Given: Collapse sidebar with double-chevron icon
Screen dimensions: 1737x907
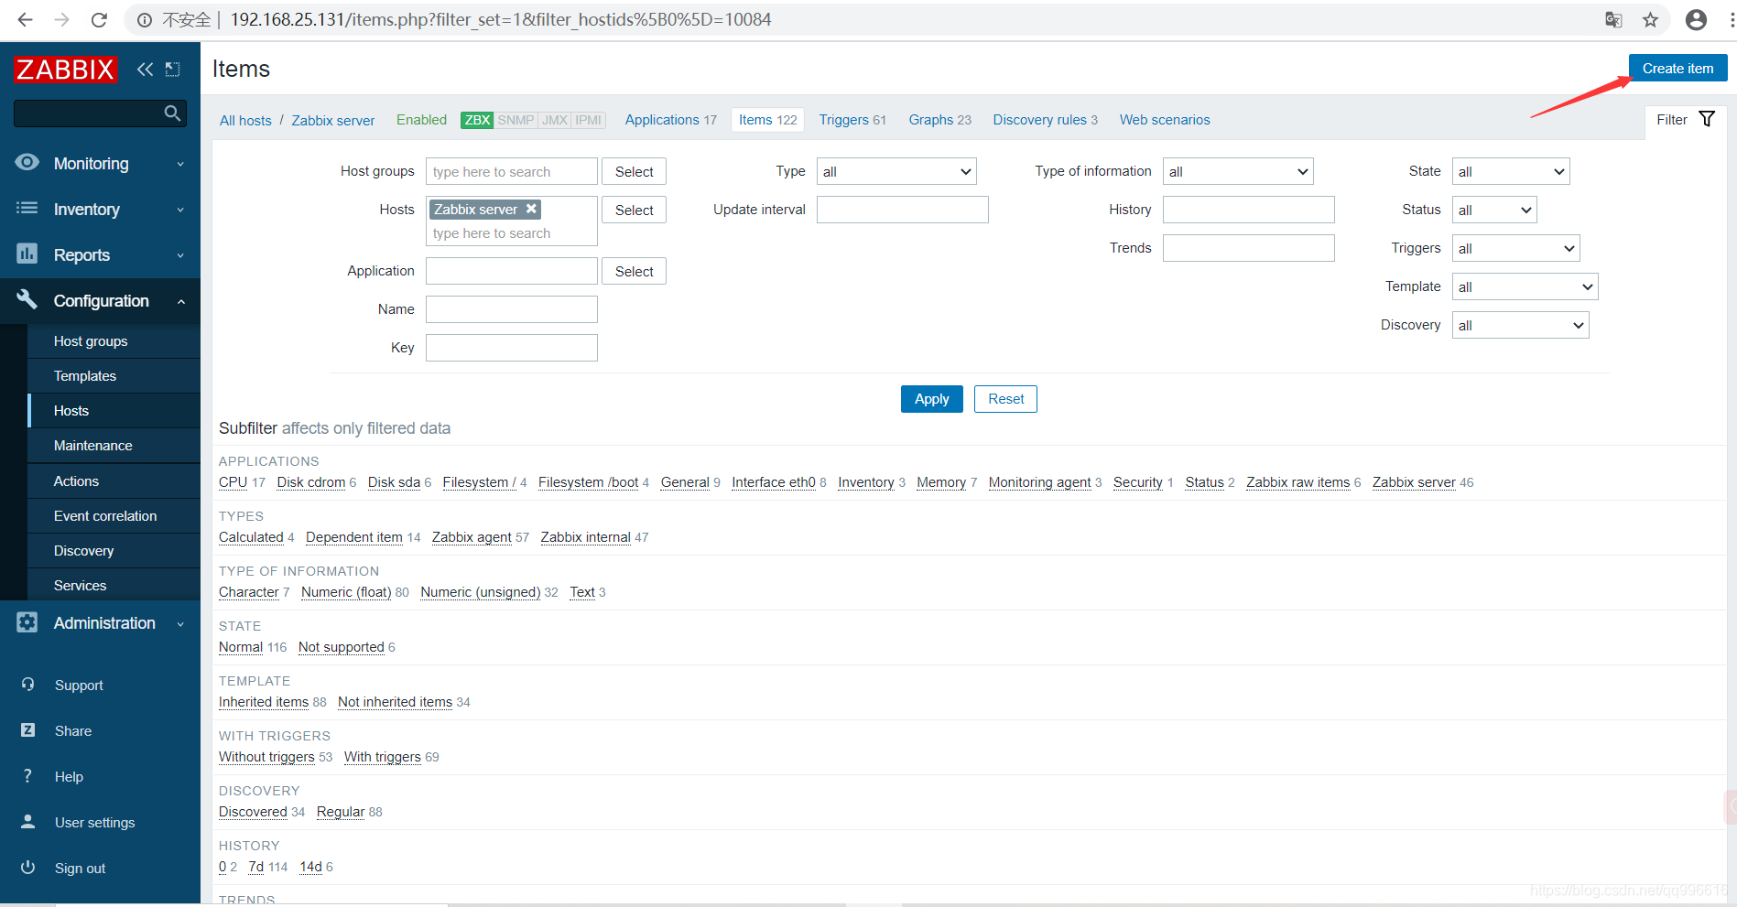Looking at the screenshot, I should pos(145,70).
